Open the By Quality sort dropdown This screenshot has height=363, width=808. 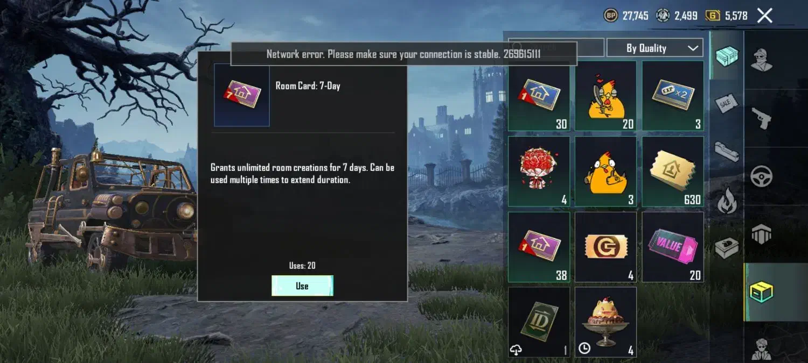click(655, 48)
